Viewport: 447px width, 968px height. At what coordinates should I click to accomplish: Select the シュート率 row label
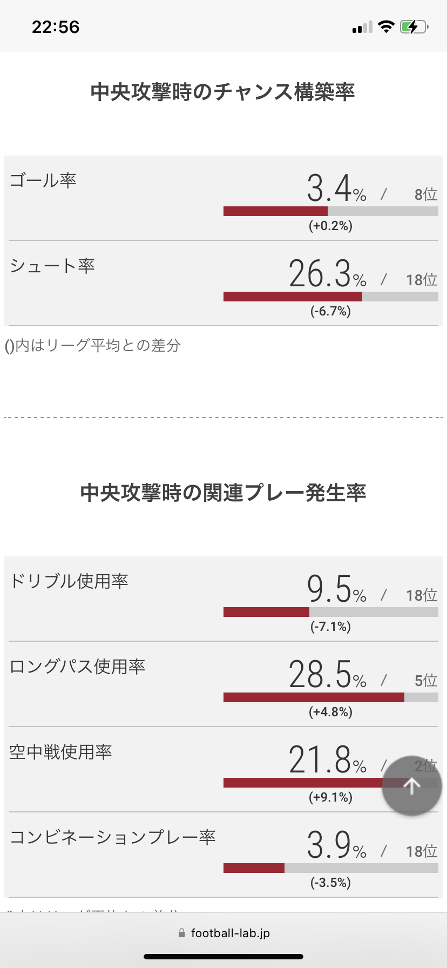pos(52,265)
